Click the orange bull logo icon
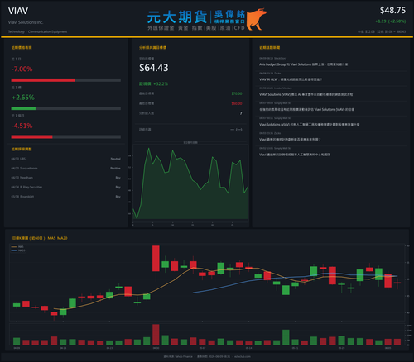The width and height of the screenshot is (414, 362). [257, 19]
